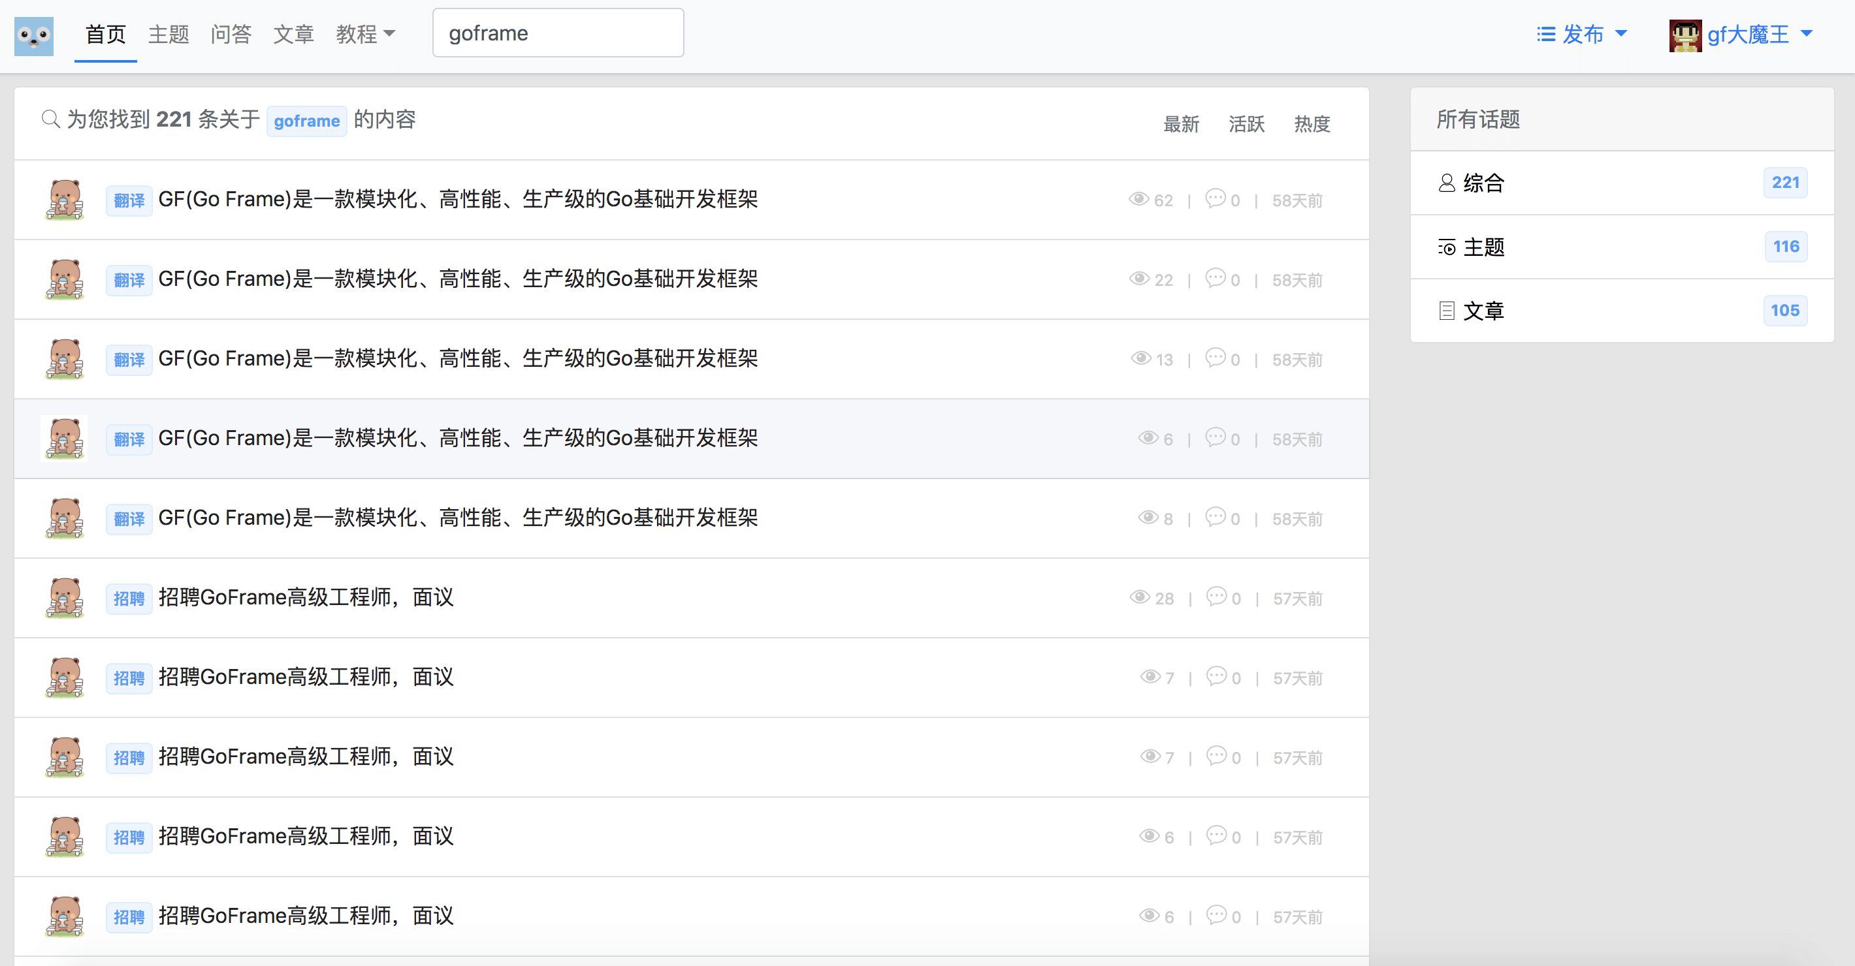
Task: Click the user icon next to 综合
Action: [x=1446, y=183]
